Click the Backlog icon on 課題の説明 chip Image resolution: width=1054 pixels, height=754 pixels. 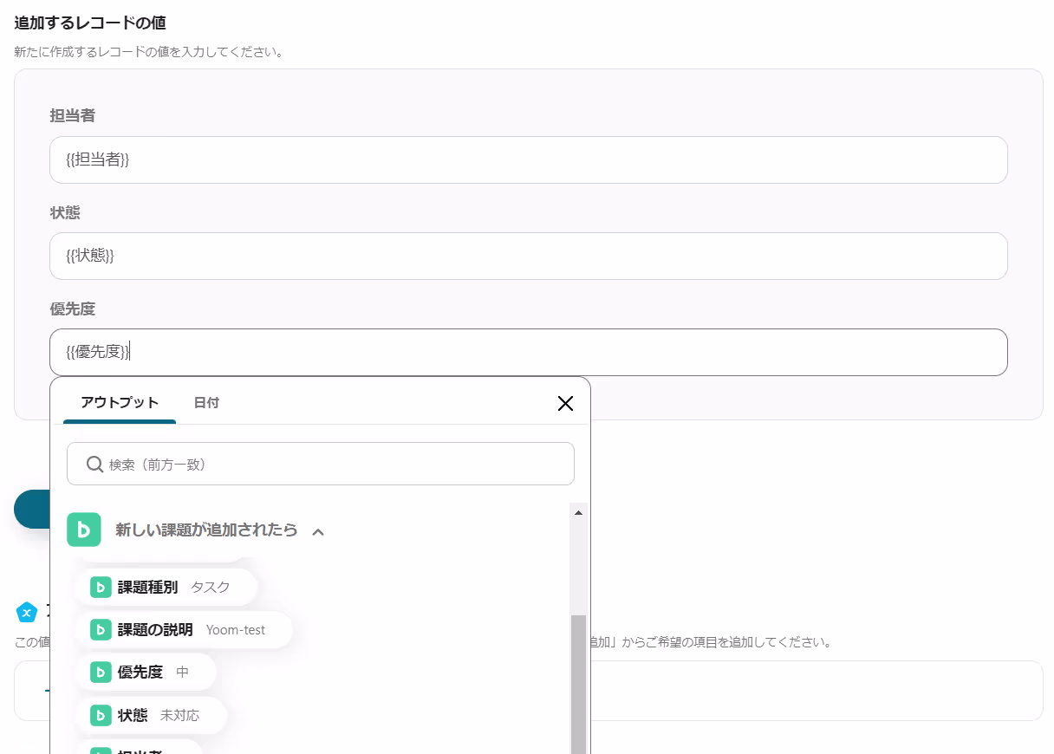point(101,629)
